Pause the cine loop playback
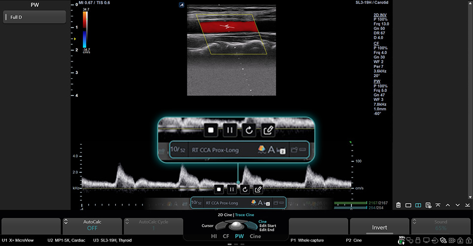The width and height of the screenshot is (473, 246). (232, 189)
